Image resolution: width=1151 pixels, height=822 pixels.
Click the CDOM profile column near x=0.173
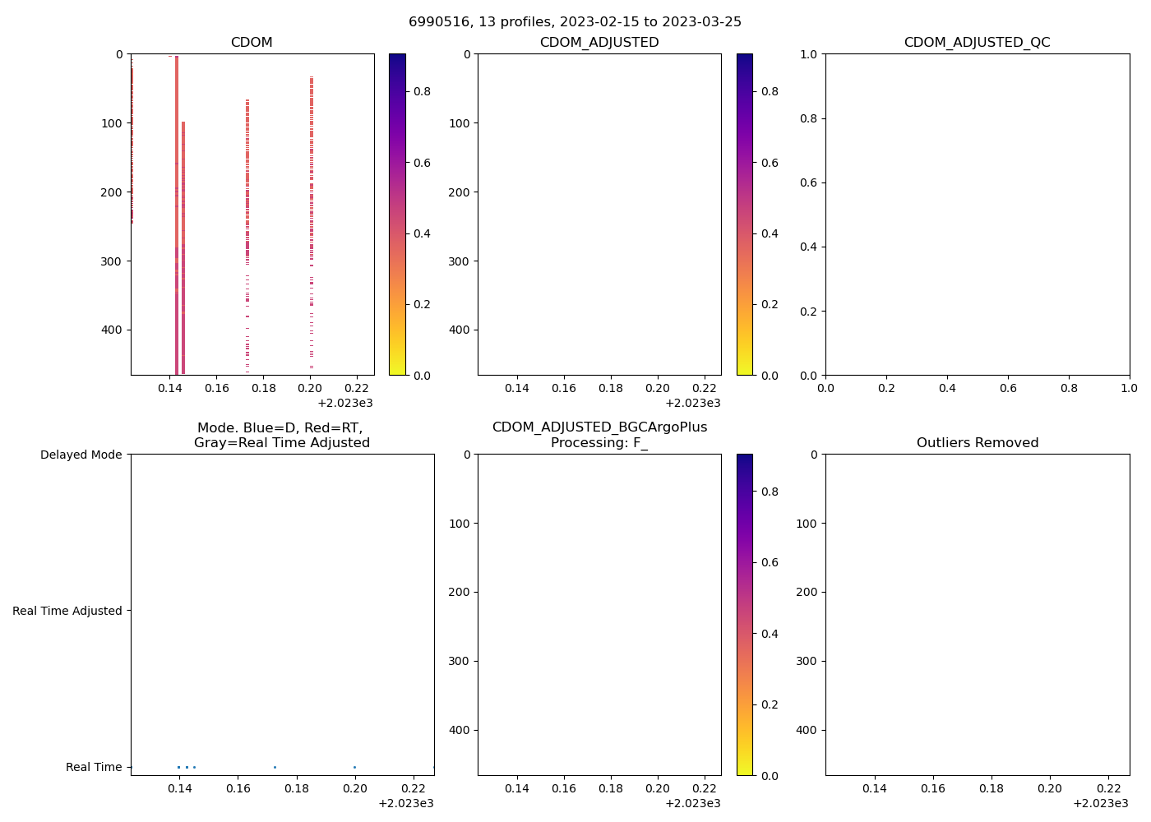tap(247, 164)
